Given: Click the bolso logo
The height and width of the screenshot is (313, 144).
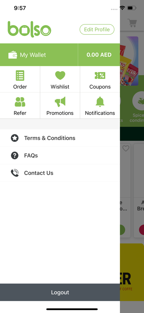Looking at the screenshot, I should 29,29.
